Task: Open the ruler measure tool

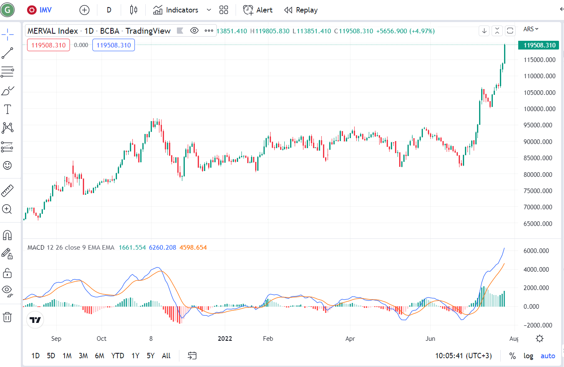Action: coord(7,191)
